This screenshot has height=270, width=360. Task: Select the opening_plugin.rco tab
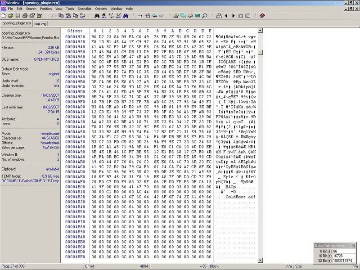pyautogui.click(x=17, y=23)
